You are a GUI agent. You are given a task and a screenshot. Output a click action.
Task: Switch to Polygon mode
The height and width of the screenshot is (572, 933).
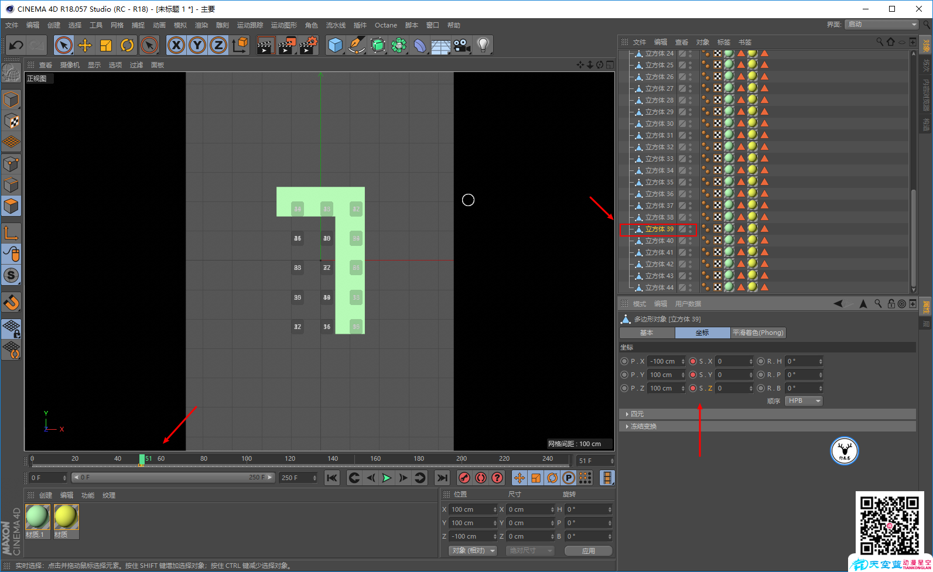click(x=11, y=206)
